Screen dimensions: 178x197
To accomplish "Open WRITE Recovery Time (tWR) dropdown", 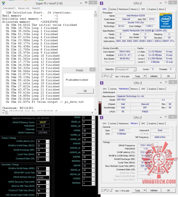I will pos(47,182).
